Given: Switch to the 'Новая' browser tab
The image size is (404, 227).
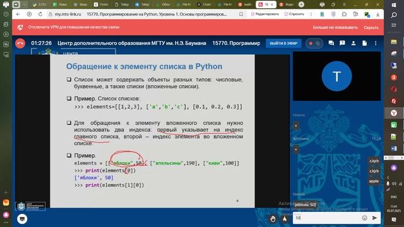Looking at the screenshot, I should (x=60, y=4).
